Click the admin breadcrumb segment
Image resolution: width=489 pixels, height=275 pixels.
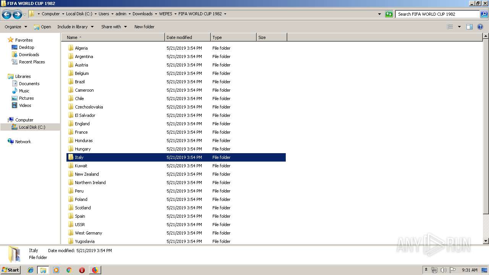point(121,14)
